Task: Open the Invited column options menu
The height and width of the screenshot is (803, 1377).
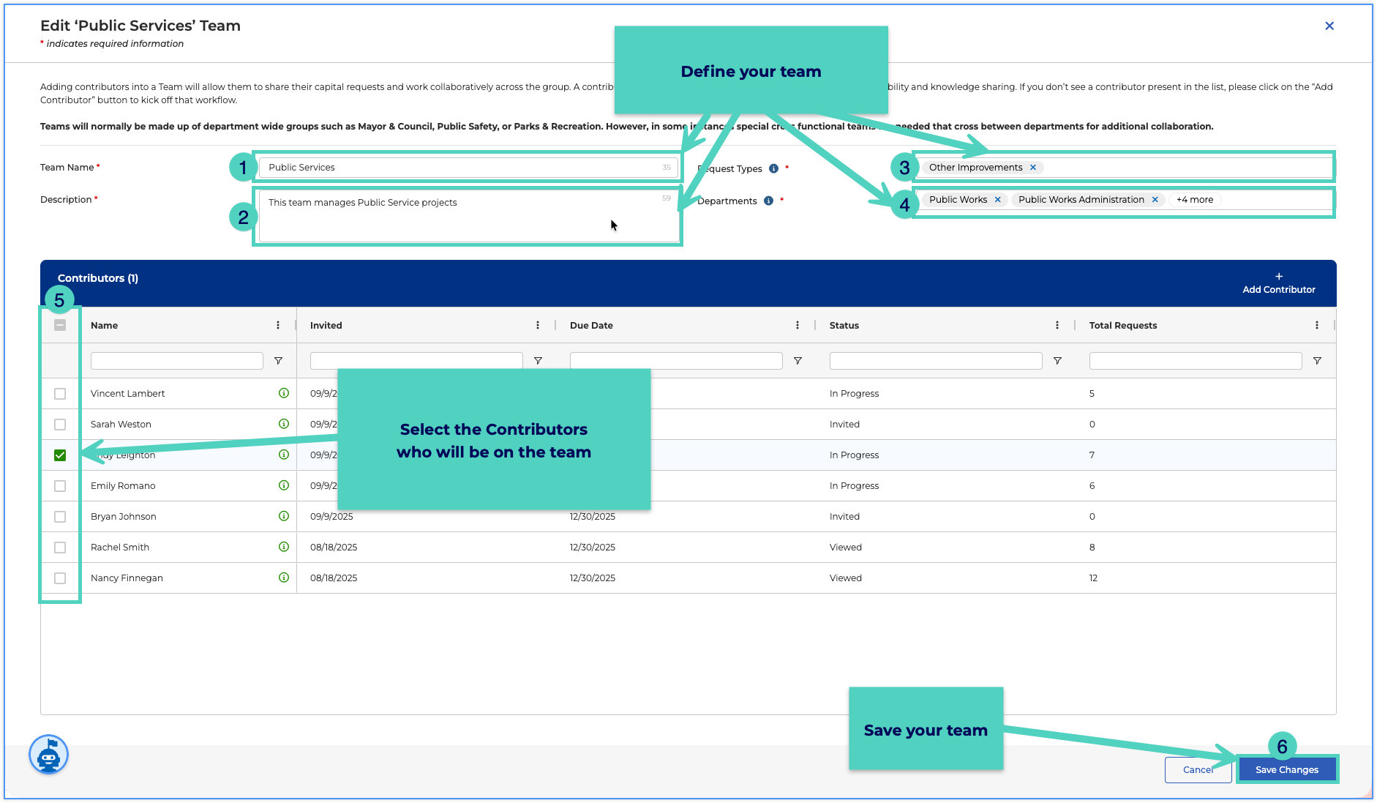Action: (x=538, y=325)
